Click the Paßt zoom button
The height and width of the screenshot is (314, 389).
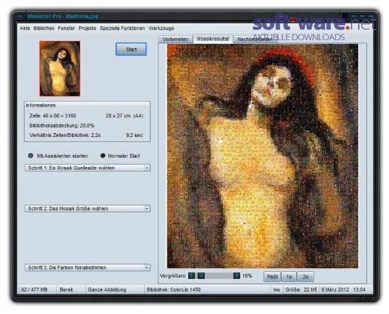click(x=272, y=277)
